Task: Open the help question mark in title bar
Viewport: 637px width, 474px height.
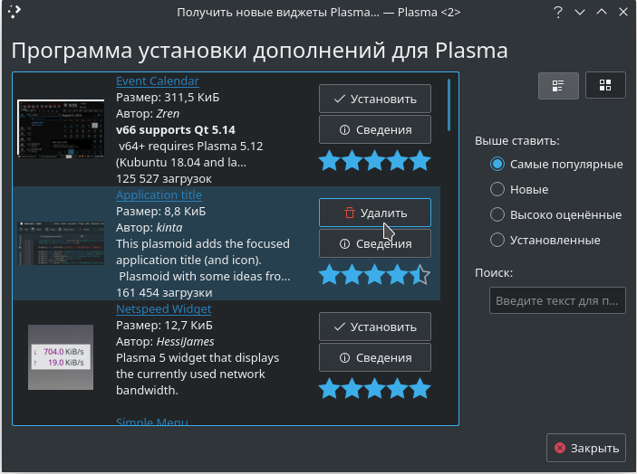Action: coord(558,12)
